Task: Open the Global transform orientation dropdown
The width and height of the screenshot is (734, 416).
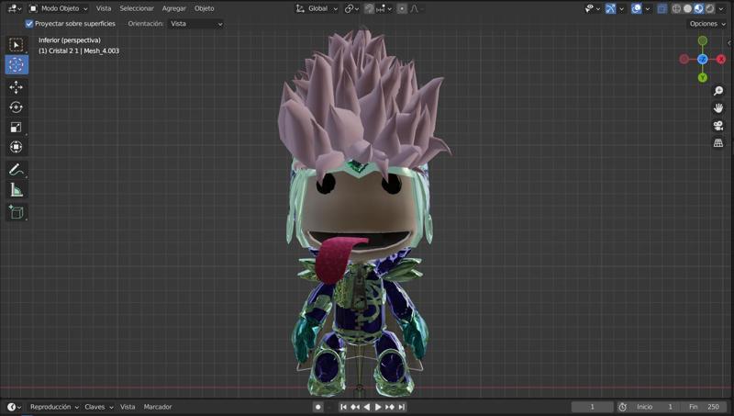Action: point(317,8)
